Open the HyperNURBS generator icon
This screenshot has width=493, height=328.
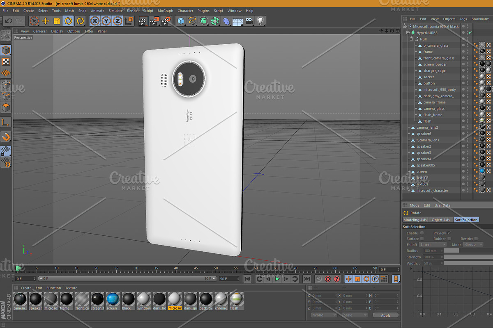pyautogui.click(x=204, y=21)
